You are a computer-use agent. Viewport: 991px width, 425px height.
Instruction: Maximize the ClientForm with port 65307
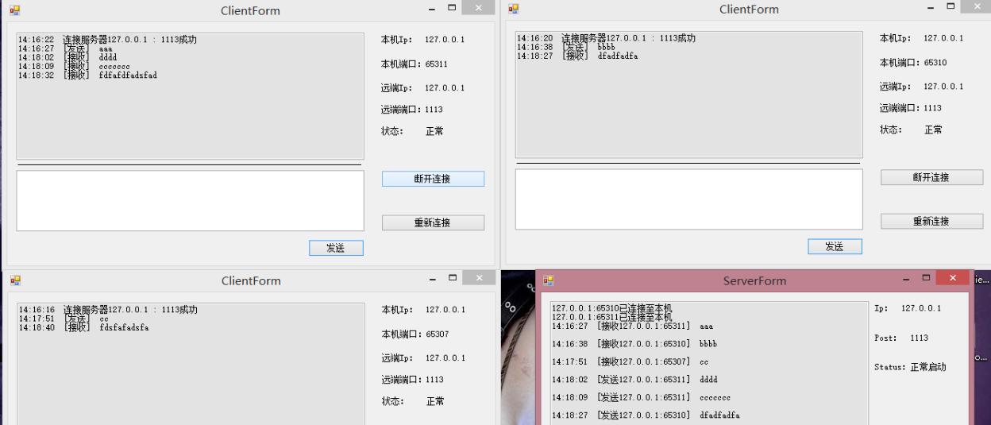coord(453,278)
